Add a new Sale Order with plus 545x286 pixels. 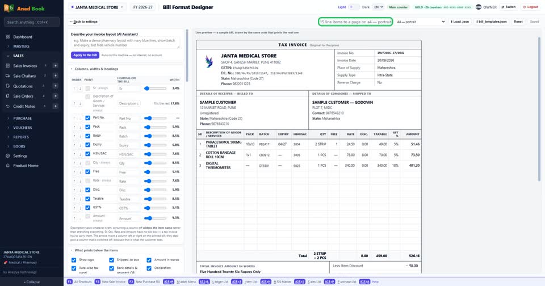click(x=55, y=96)
